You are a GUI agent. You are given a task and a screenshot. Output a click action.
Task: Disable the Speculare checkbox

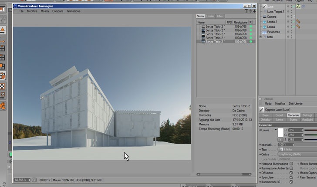click(x=291, y=177)
